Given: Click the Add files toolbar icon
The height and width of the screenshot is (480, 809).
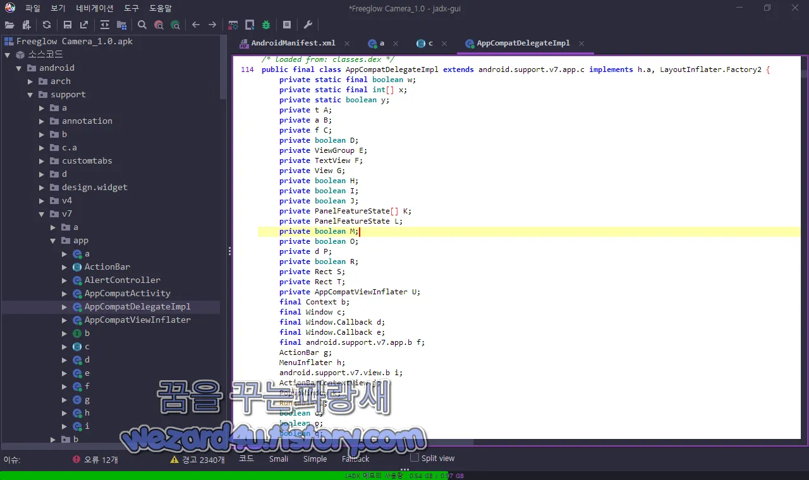Looking at the screenshot, I should 27,25.
